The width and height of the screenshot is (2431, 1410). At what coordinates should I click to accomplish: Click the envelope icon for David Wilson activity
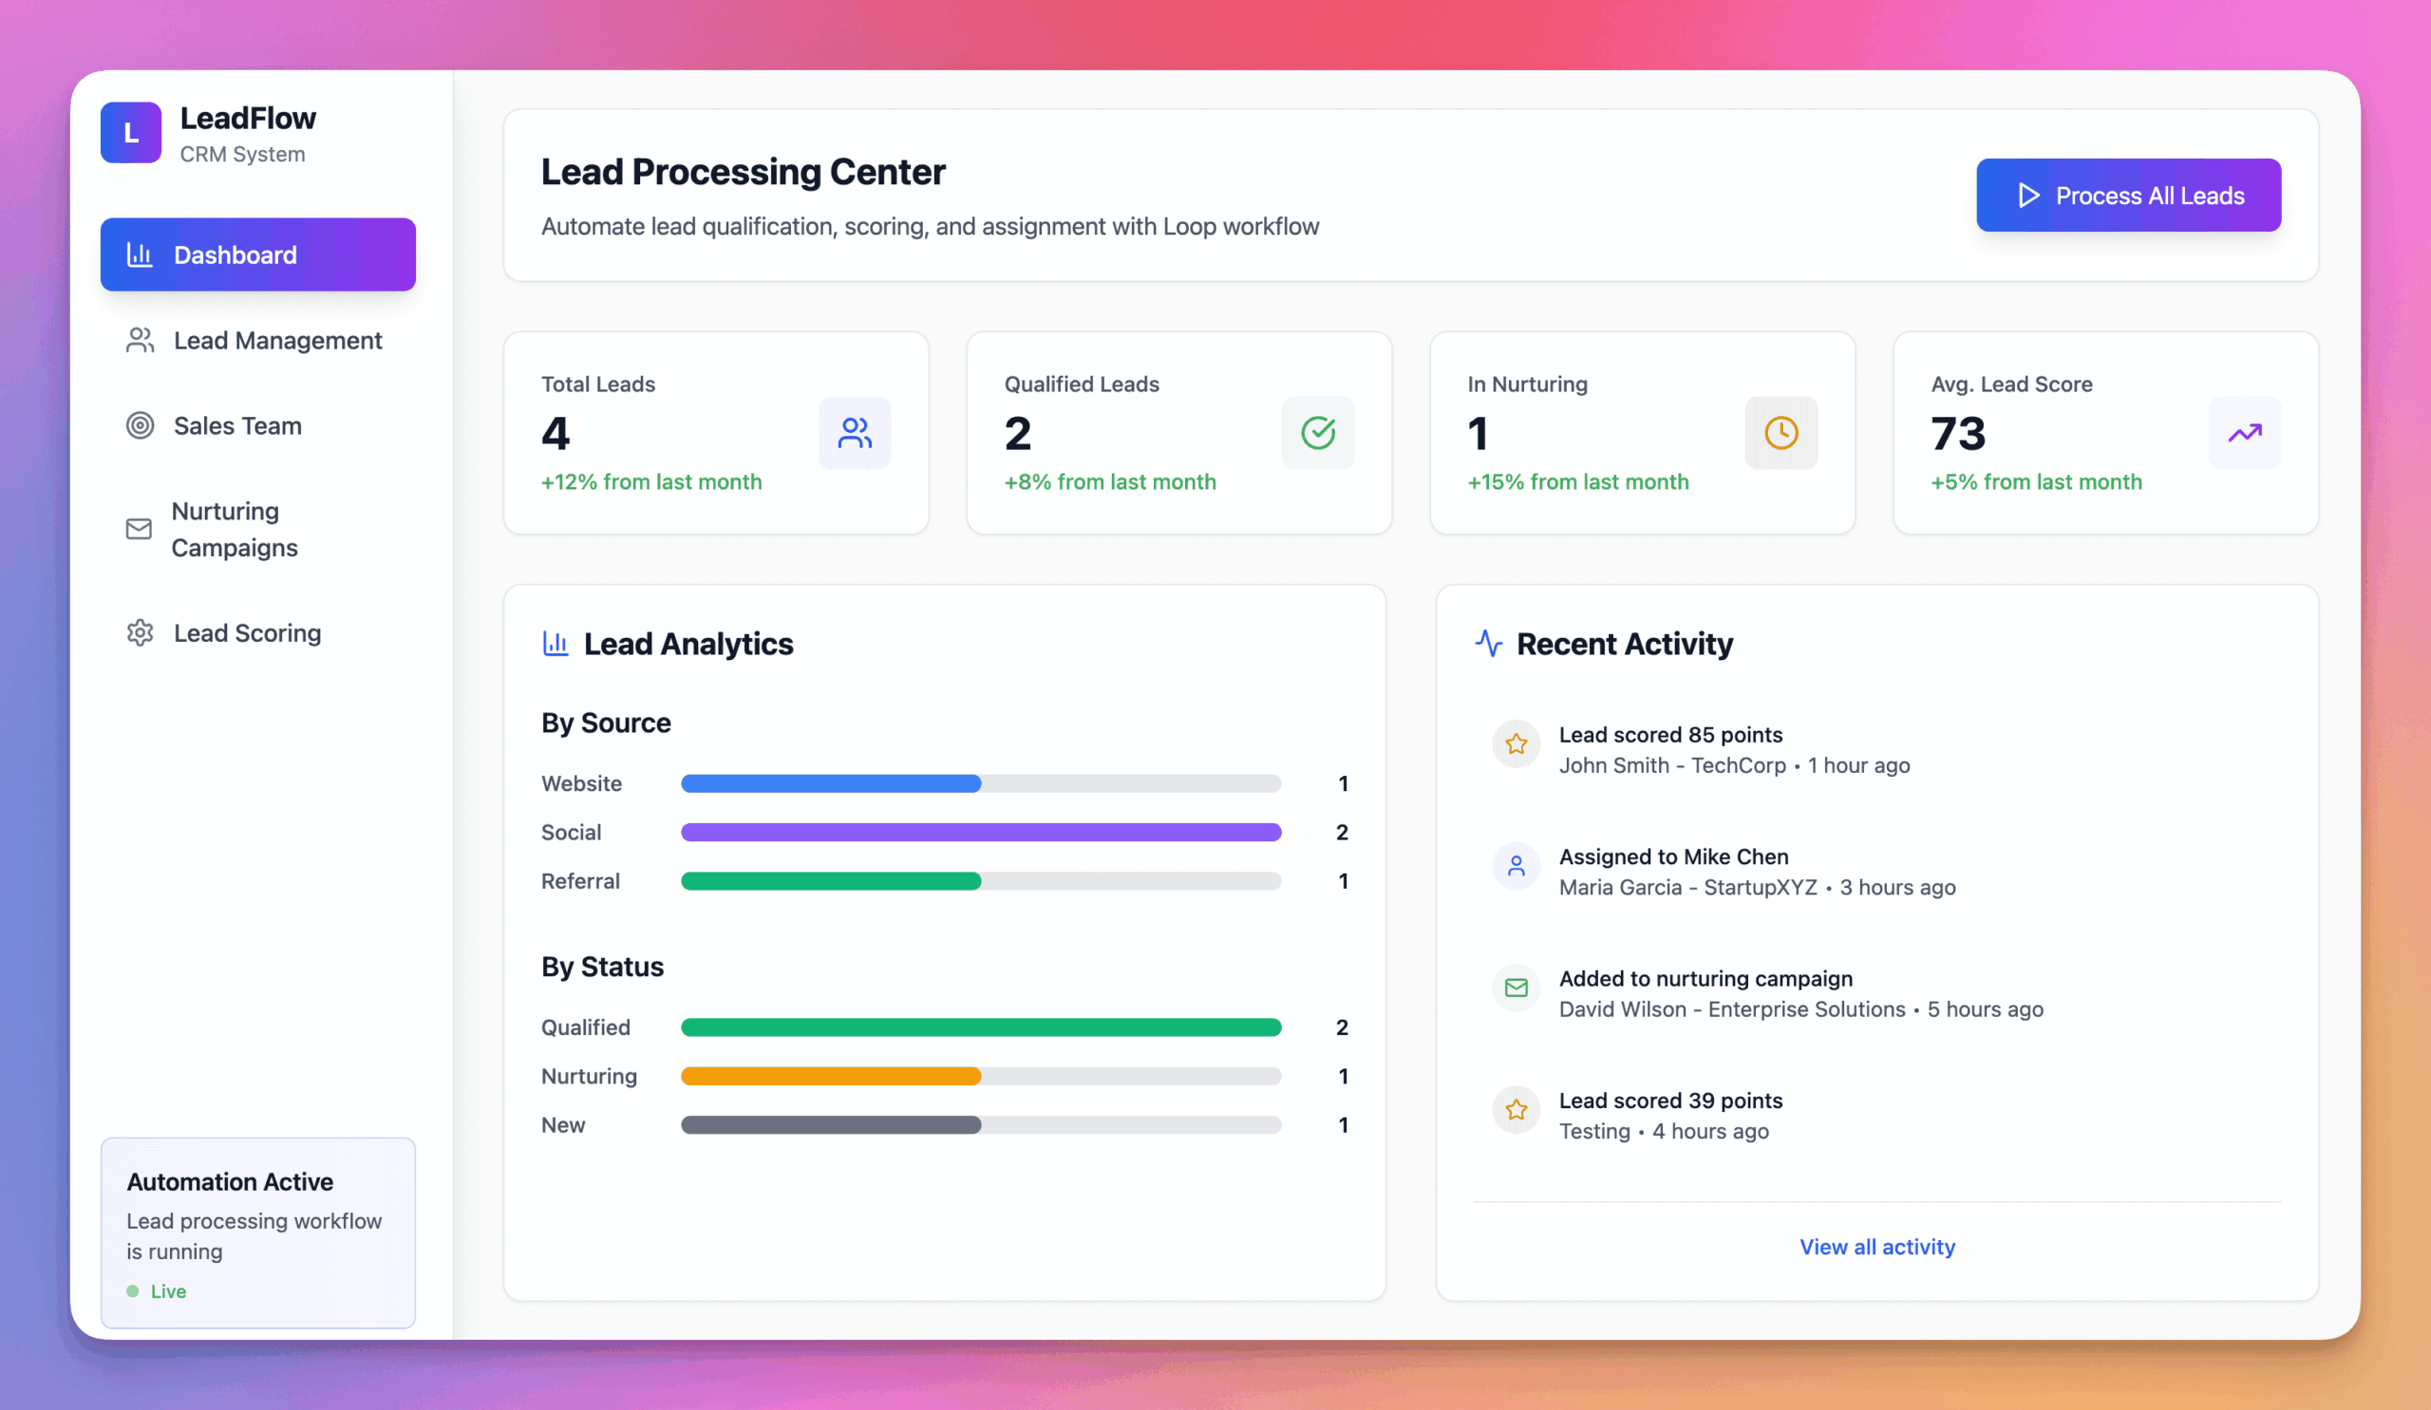click(1516, 988)
